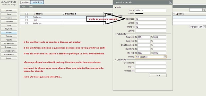Collapse the Main section

click(116, 7)
